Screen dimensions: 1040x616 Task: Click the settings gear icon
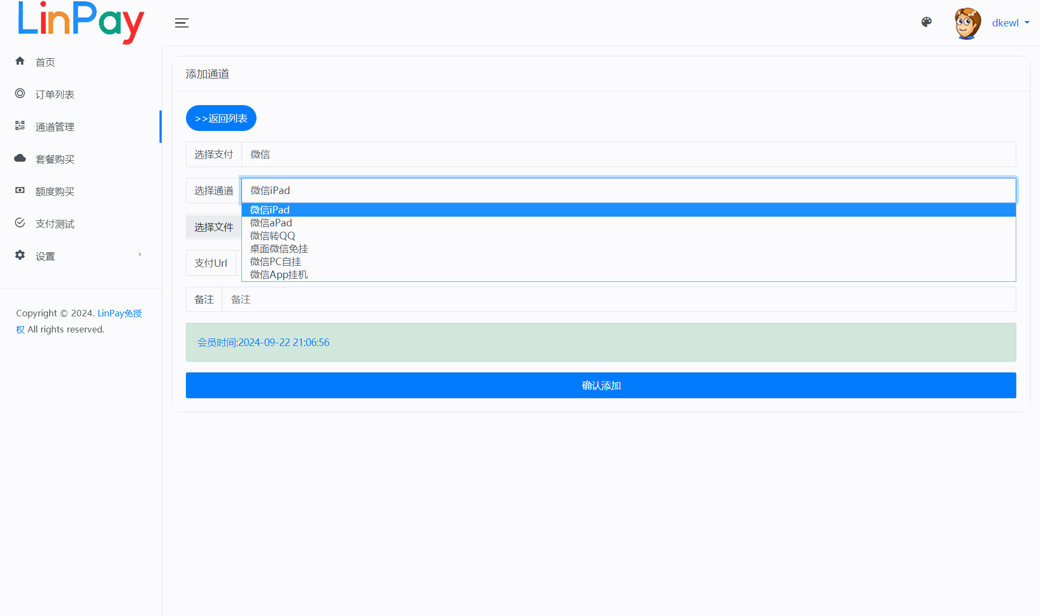(20, 255)
